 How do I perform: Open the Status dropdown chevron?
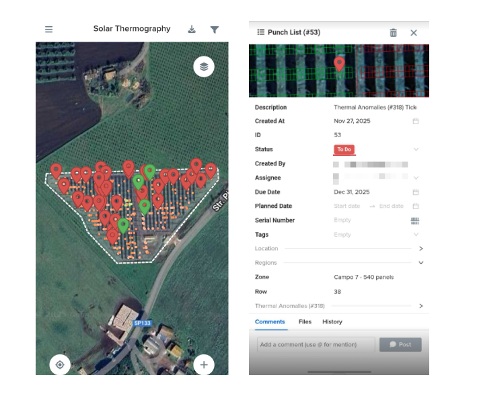[x=416, y=149]
